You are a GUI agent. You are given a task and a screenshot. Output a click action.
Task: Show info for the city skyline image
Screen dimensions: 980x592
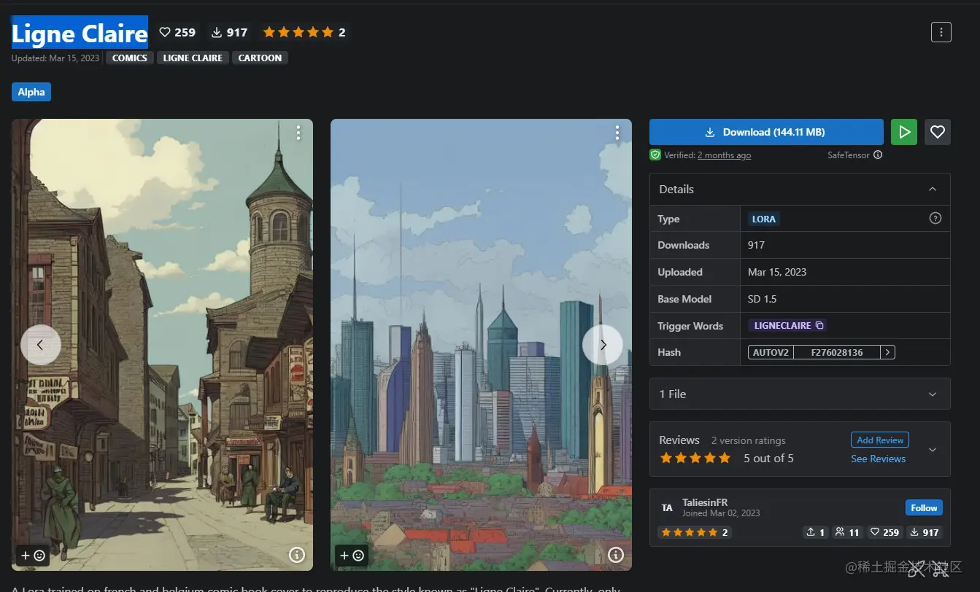pos(616,556)
